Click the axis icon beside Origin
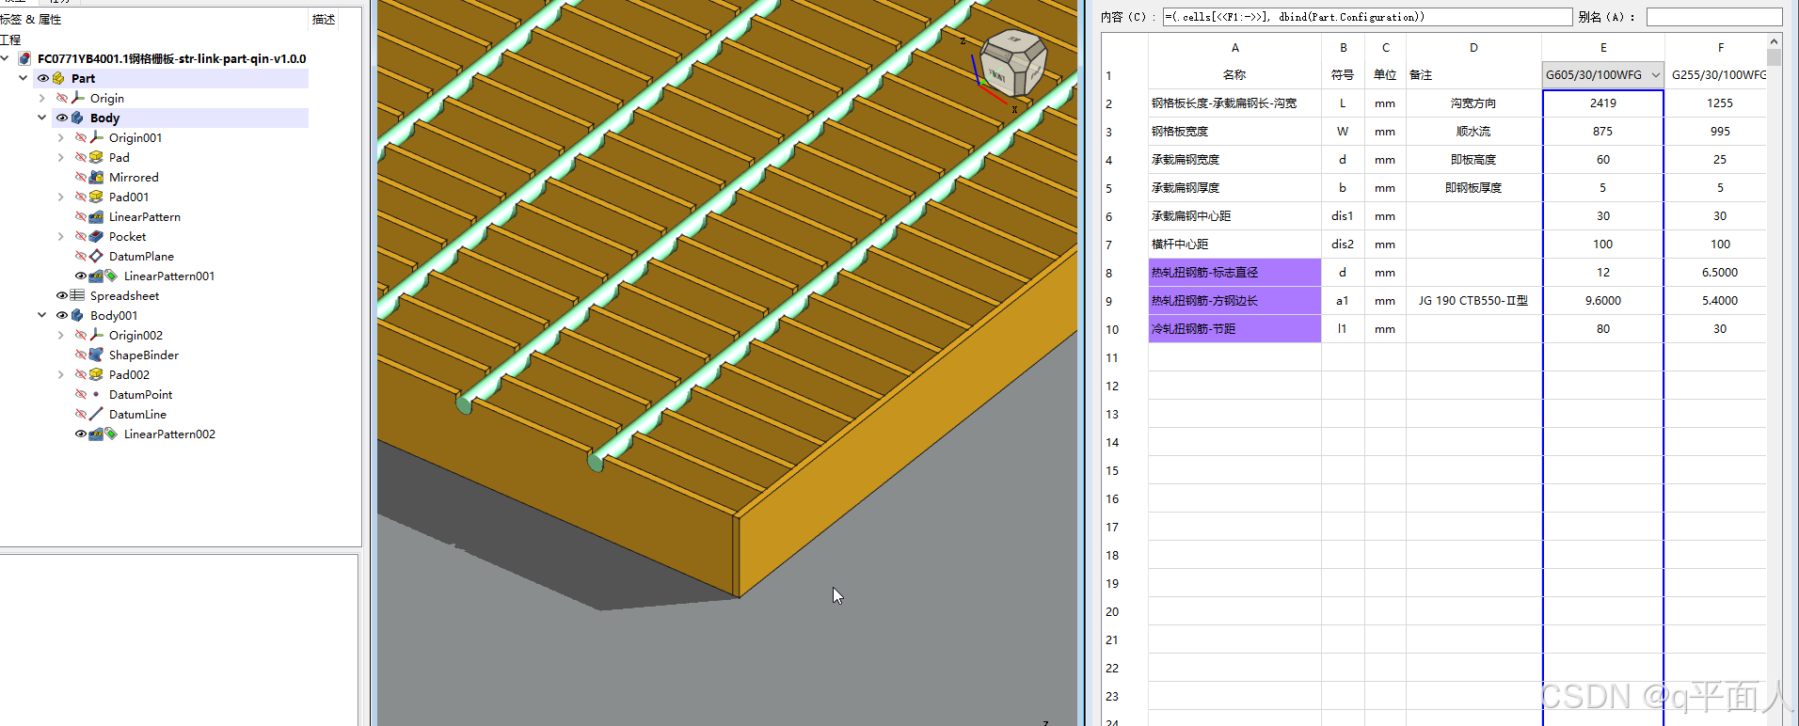Screen dimensions: 1799x726 point(78,98)
